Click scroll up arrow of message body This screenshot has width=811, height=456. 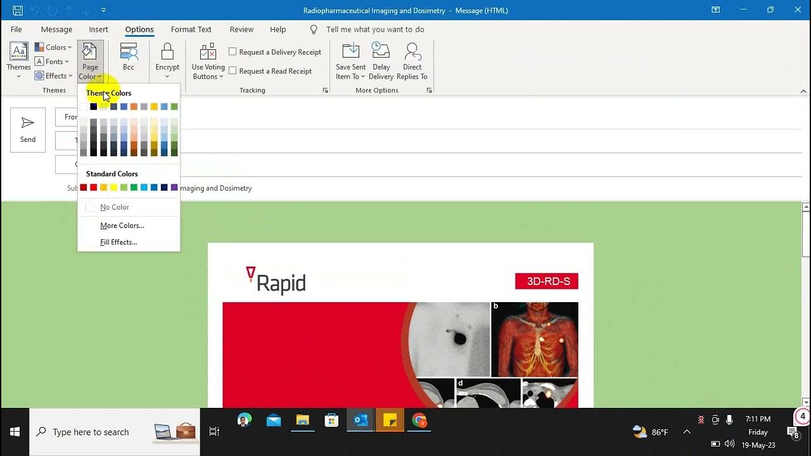pyautogui.click(x=806, y=206)
